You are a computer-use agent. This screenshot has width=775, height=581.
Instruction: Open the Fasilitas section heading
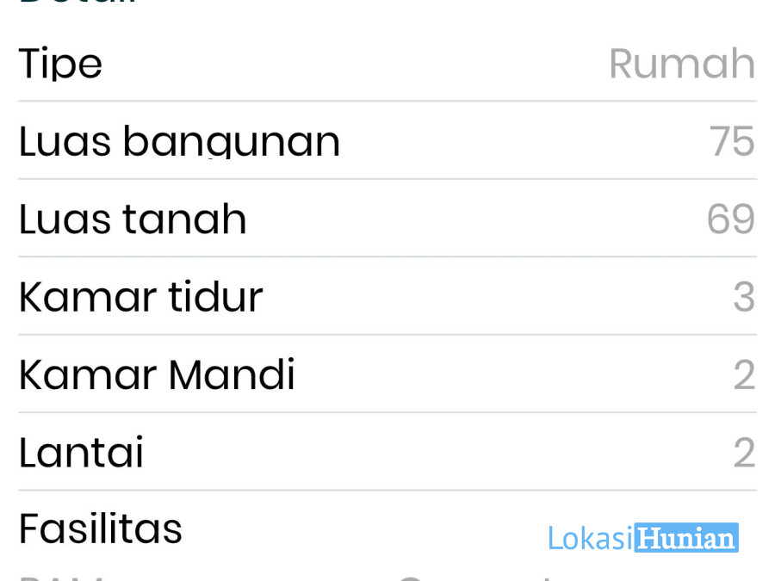tap(101, 528)
